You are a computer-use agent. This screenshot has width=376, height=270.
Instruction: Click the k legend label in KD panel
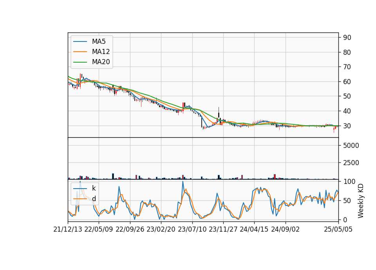[94, 188]
